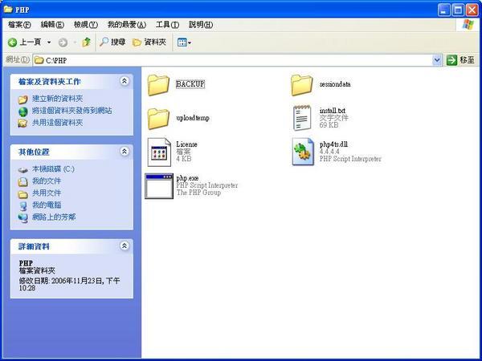
Task: Open 我的電腦 link
Action: pos(47,205)
